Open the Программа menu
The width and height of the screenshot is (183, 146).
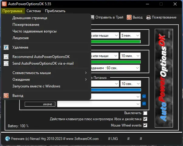[x=12, y=11]
